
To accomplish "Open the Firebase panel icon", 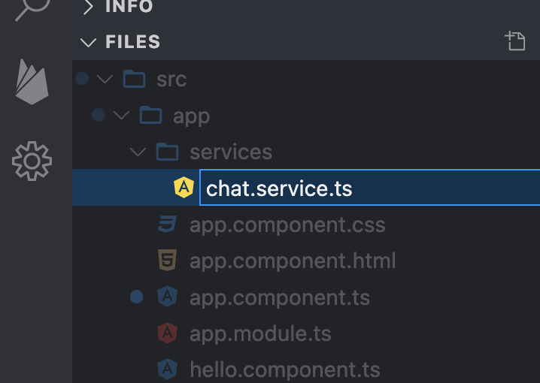I will point(32,82).
